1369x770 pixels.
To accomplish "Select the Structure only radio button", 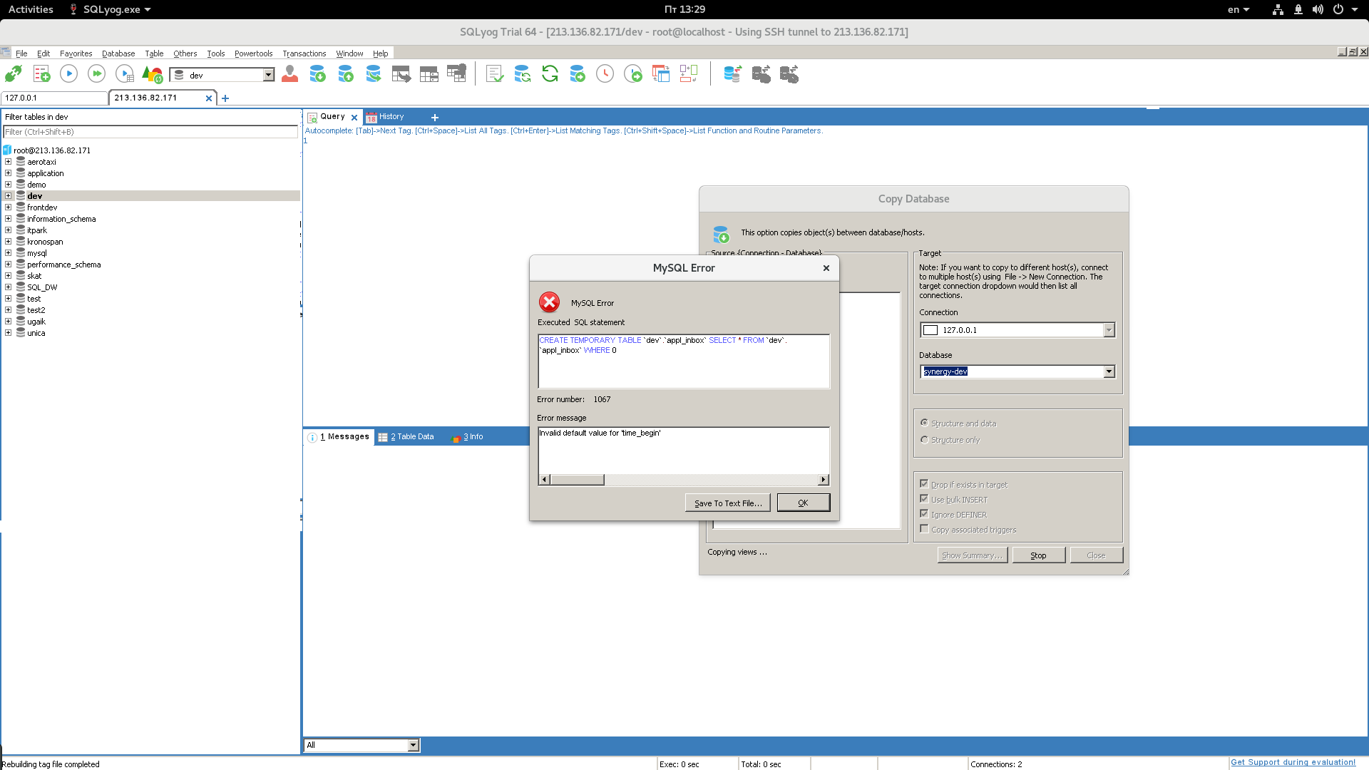I will click(924, 439).
